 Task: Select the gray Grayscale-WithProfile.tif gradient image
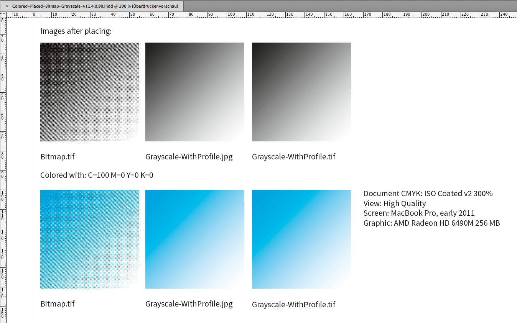pos(301,92)
